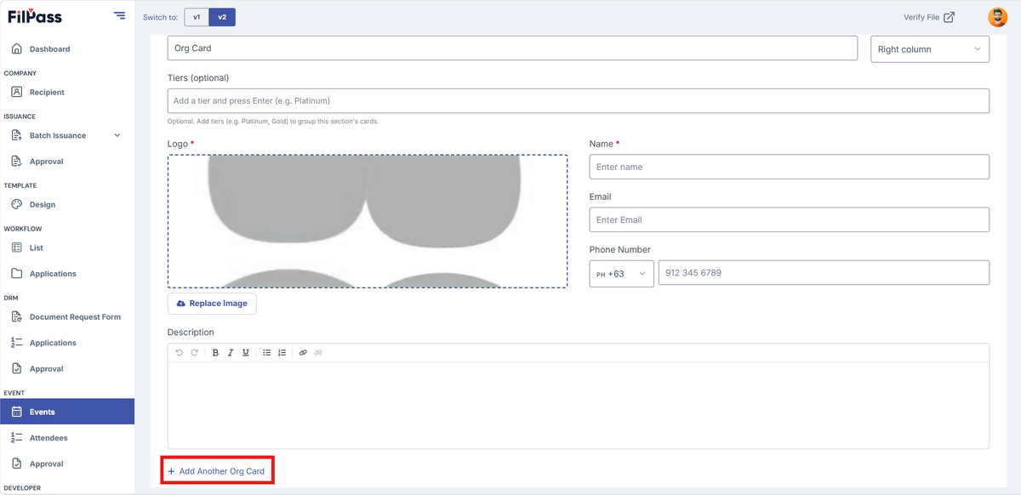The image size is (1021, 495).
Task: Click the Undo icon in editor
Action: coord(180,352)
